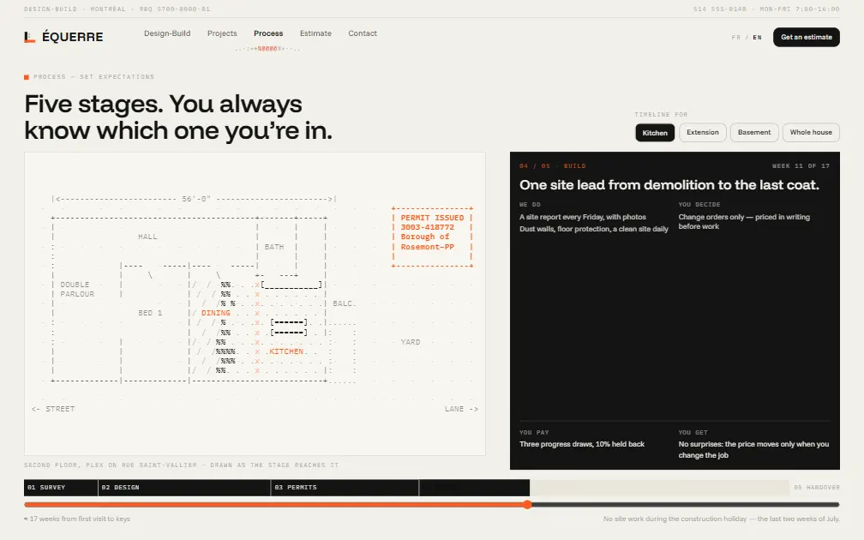Click 'Dust walls, floor protection' line
The height and width of the screenshot is (540, 864).
click(593, 229)
